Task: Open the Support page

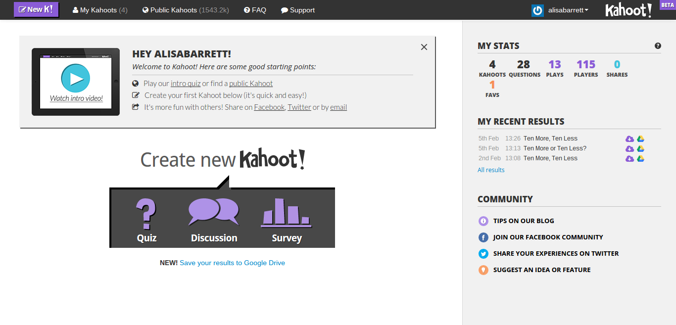Action: [x=297, y=10]
